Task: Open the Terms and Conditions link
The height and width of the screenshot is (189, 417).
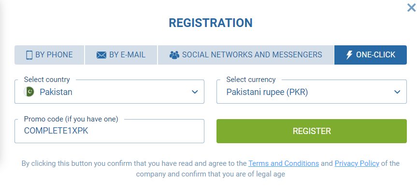Action: (284, 163)
